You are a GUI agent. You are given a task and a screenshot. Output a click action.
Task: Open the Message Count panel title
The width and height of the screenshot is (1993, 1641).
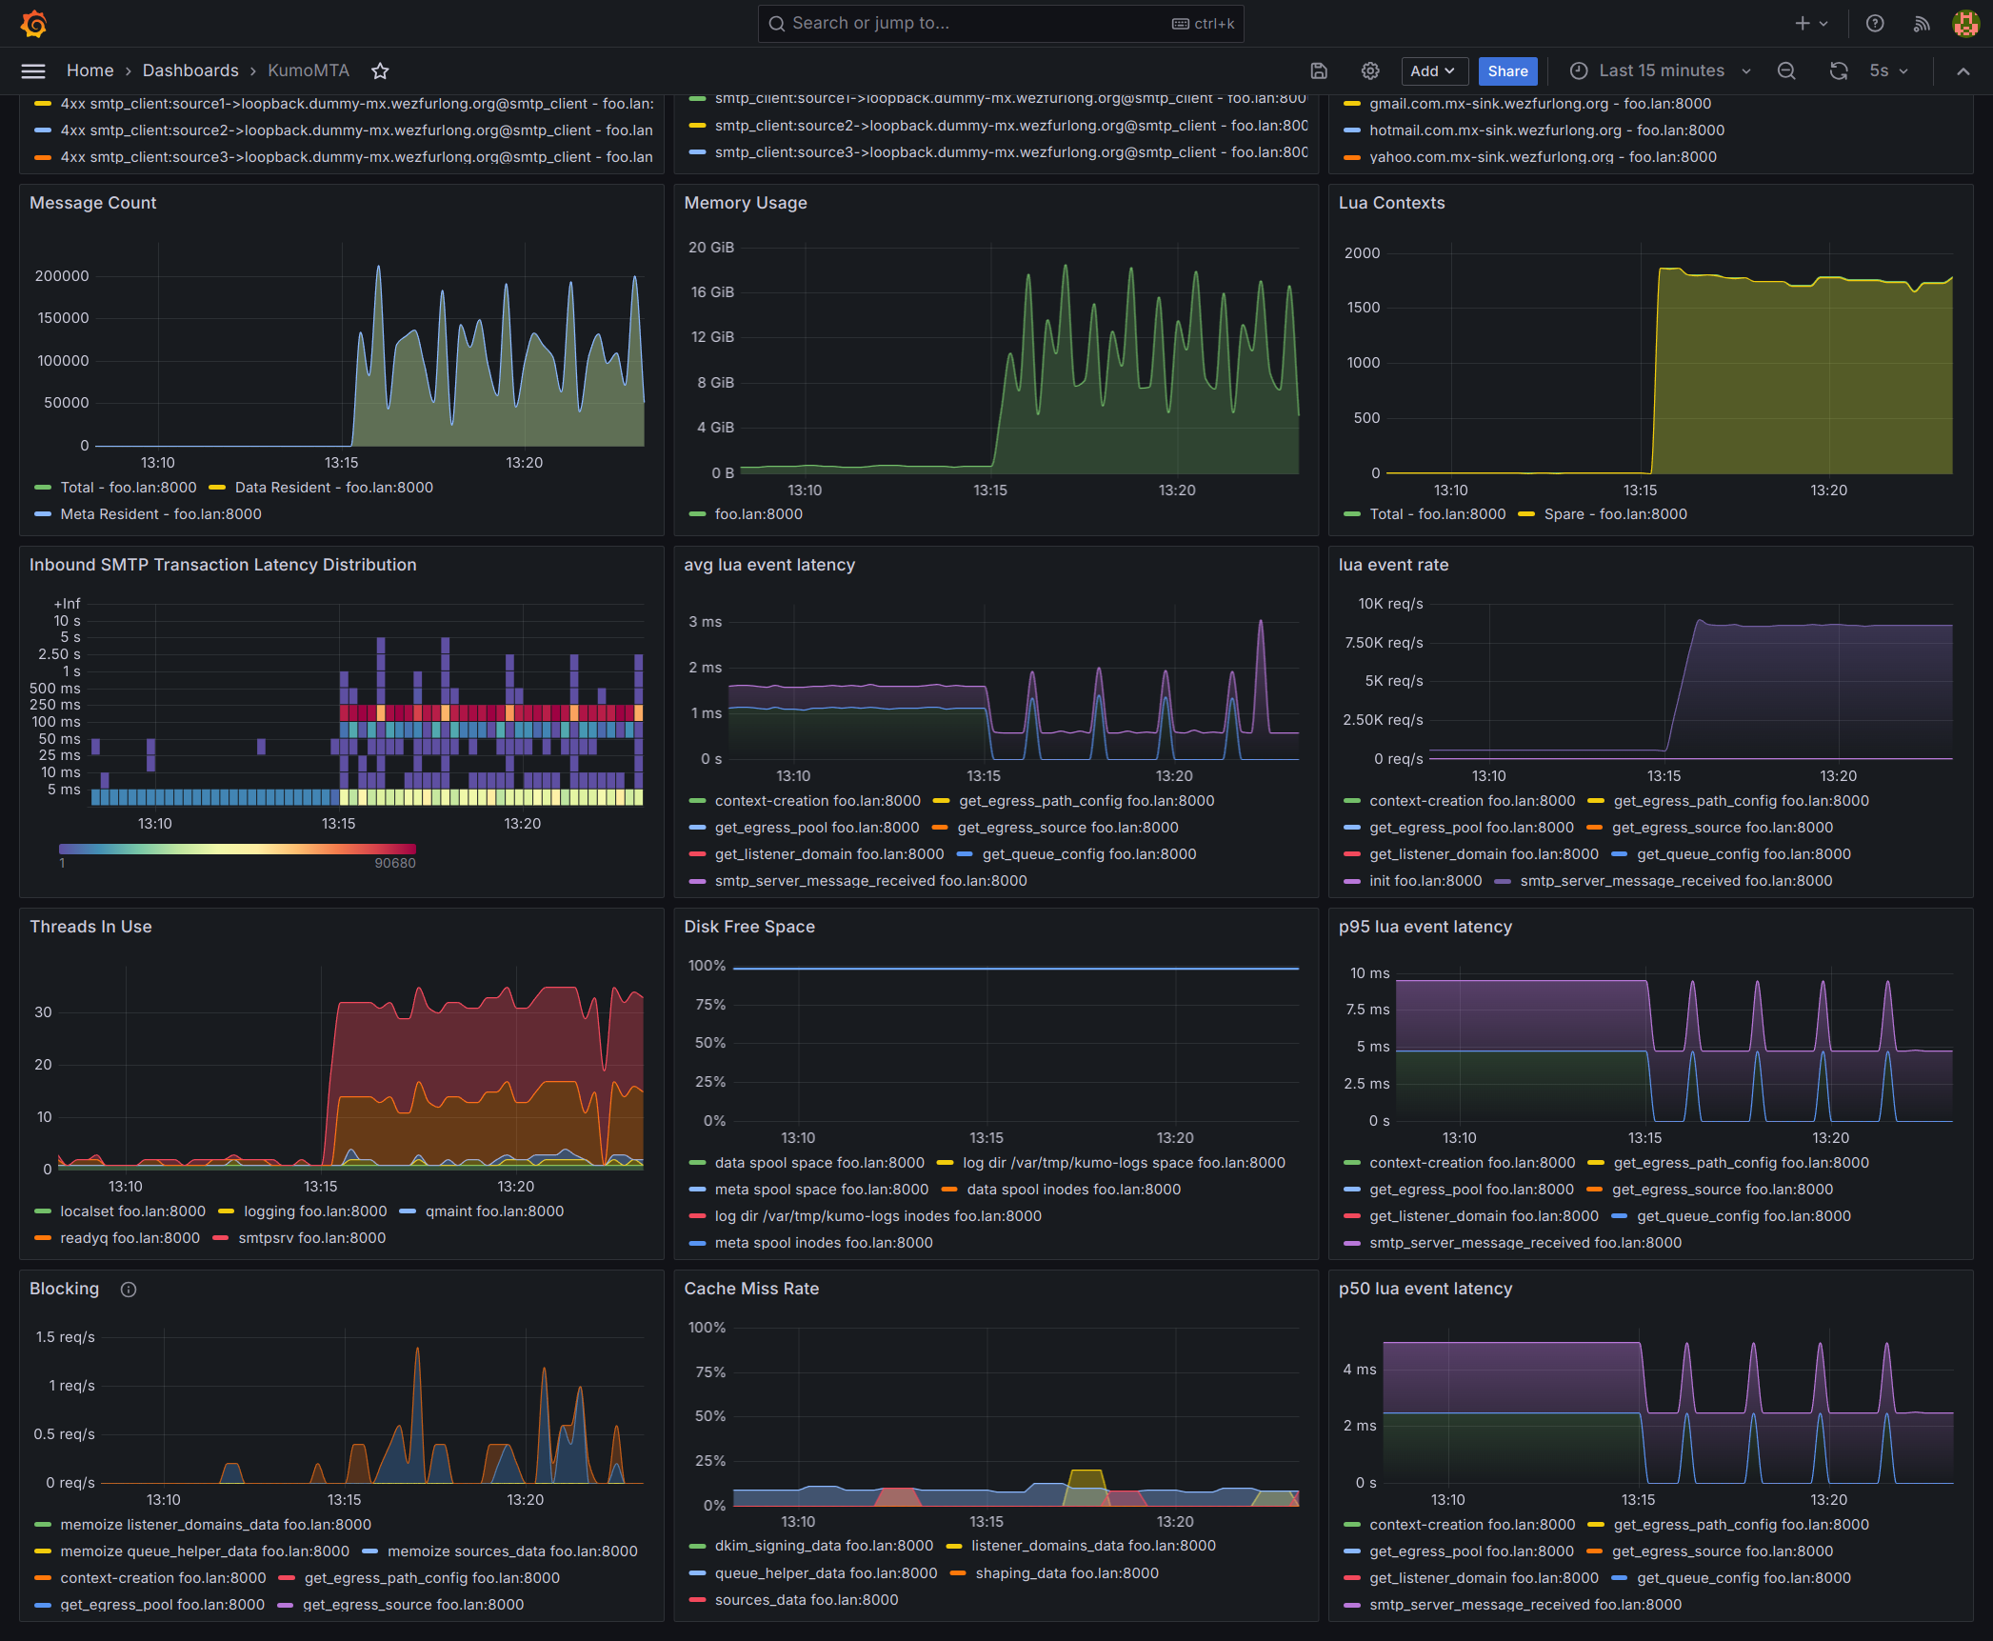point(92,203)
